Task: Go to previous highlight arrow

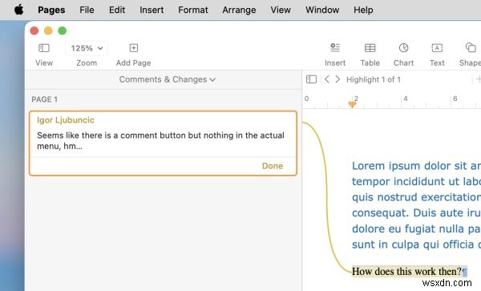Action: pyautogui.click(x=327, y=79)
